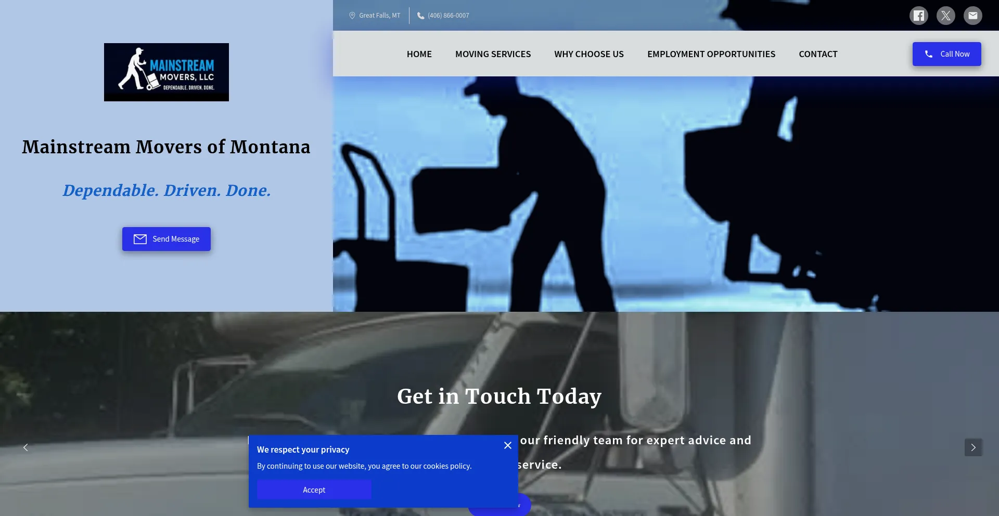Open the WHY CHOOSE US menu item

589,54
